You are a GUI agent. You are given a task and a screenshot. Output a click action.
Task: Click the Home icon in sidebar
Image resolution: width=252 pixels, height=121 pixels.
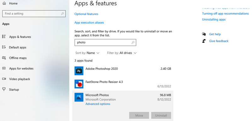click(4, 3)
